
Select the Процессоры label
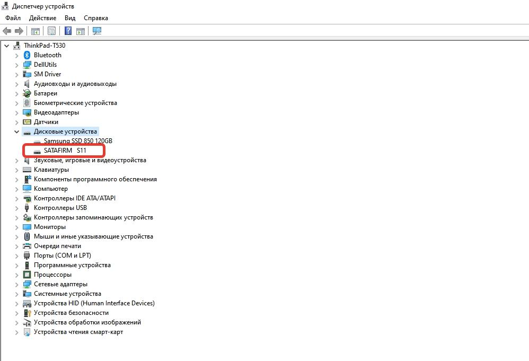click(x=52, y=275)
